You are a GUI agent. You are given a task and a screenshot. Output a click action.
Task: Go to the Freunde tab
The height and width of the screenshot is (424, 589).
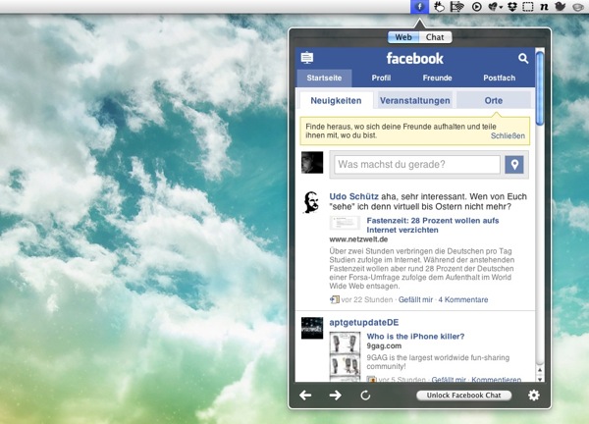(x=437, y=78)
